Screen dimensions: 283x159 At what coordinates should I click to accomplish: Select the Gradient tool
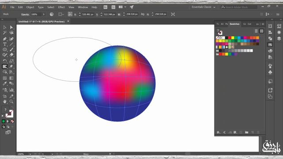click(11, 78)
